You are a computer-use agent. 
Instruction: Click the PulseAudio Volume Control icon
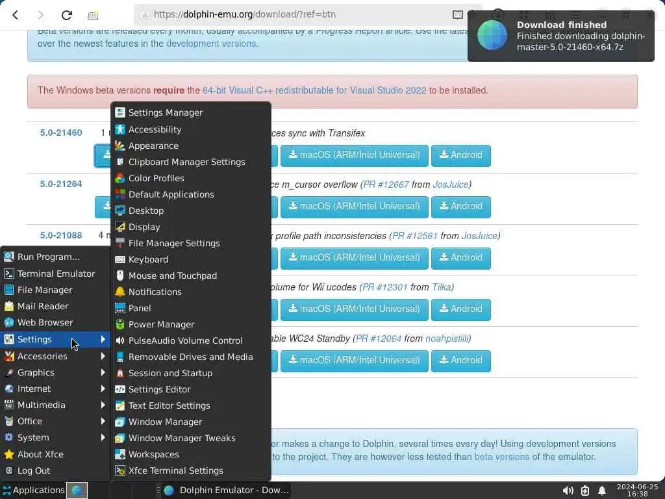[x=120, y=340]
